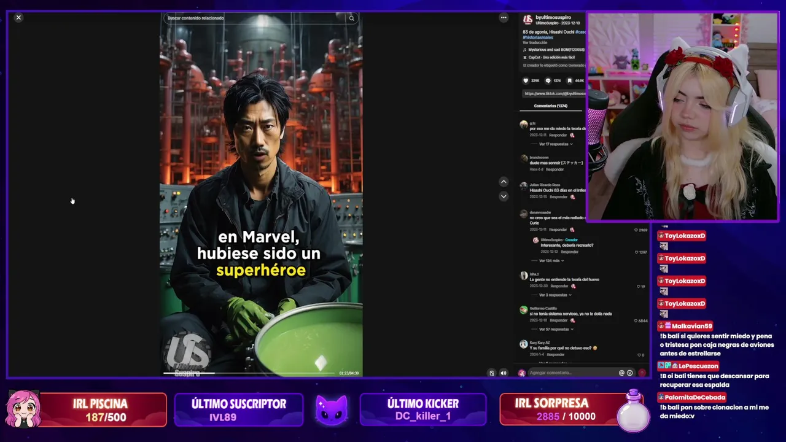
Task: Click 'Ver traducción' under the caption
Action: tap(535, 42)
